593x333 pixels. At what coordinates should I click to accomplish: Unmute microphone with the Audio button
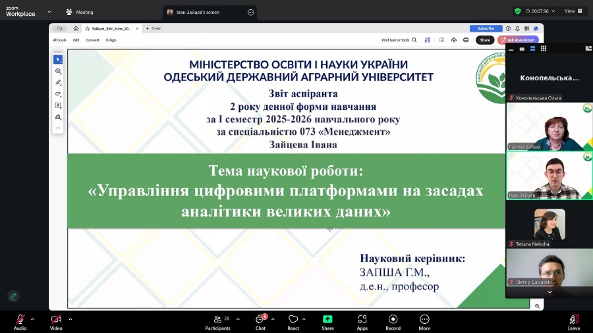pos(20,320)
